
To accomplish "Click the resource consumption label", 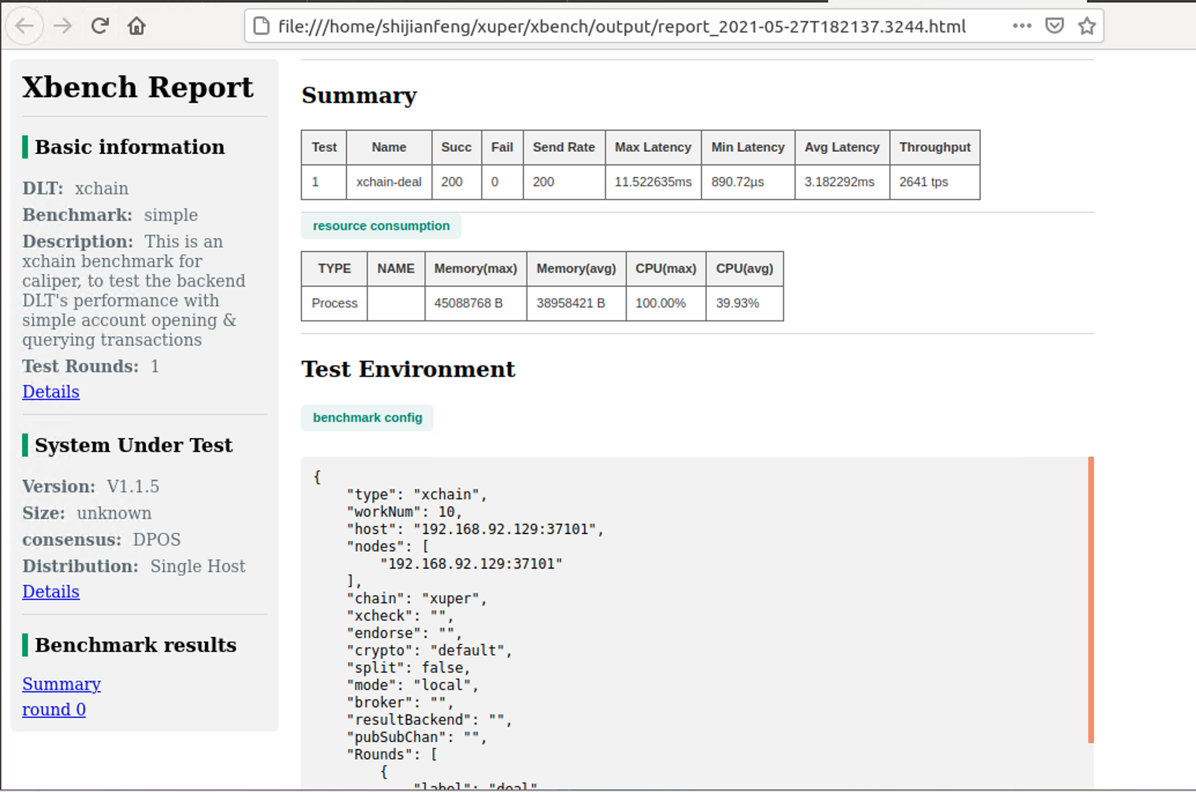I will [381, 226].
